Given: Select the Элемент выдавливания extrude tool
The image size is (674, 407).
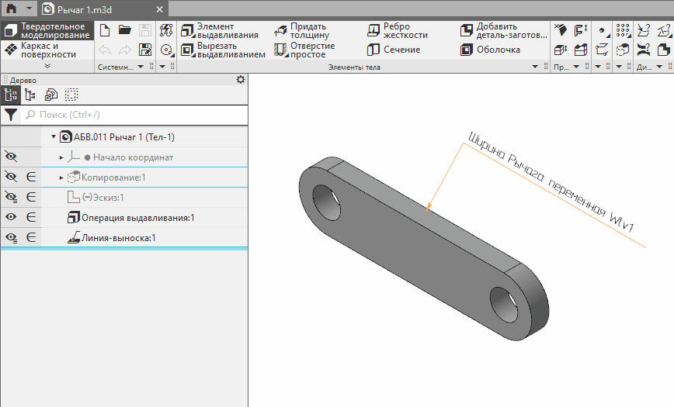Looking at the screenshot, I should pyautogui.click(x=220, y=31).
